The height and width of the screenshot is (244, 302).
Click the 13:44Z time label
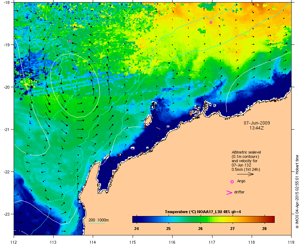click(257, 128)
